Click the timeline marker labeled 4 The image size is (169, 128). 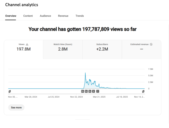(94, 91)
